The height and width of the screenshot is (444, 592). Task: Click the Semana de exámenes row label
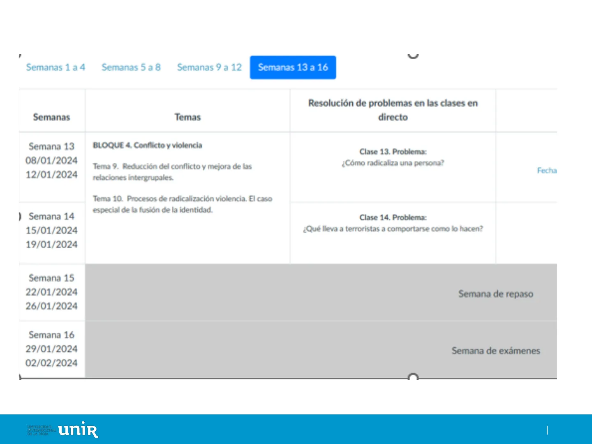pos(495,351)
